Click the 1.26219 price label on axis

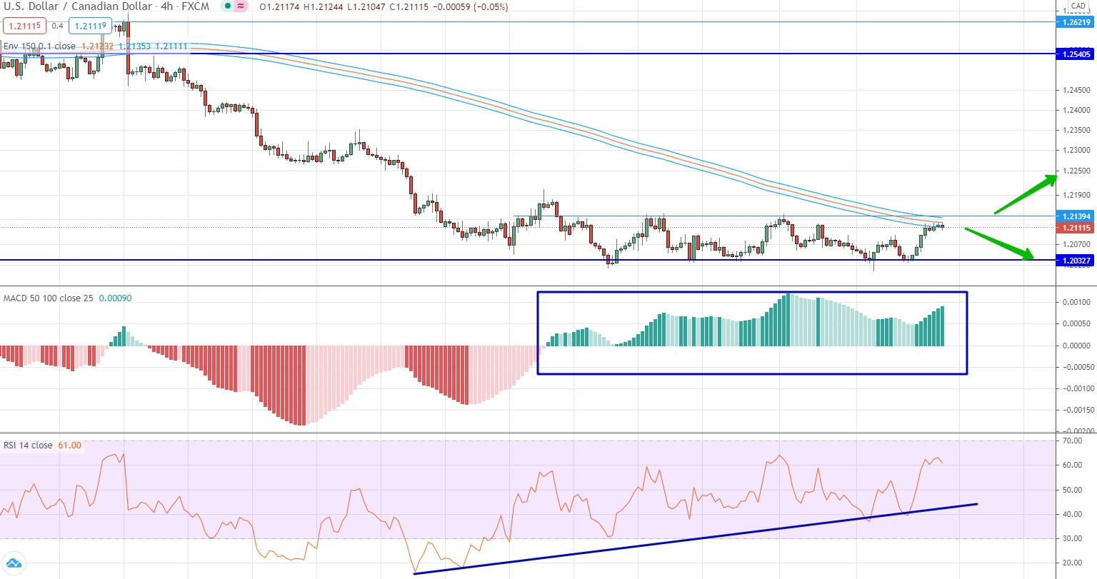click(1076, 22)
